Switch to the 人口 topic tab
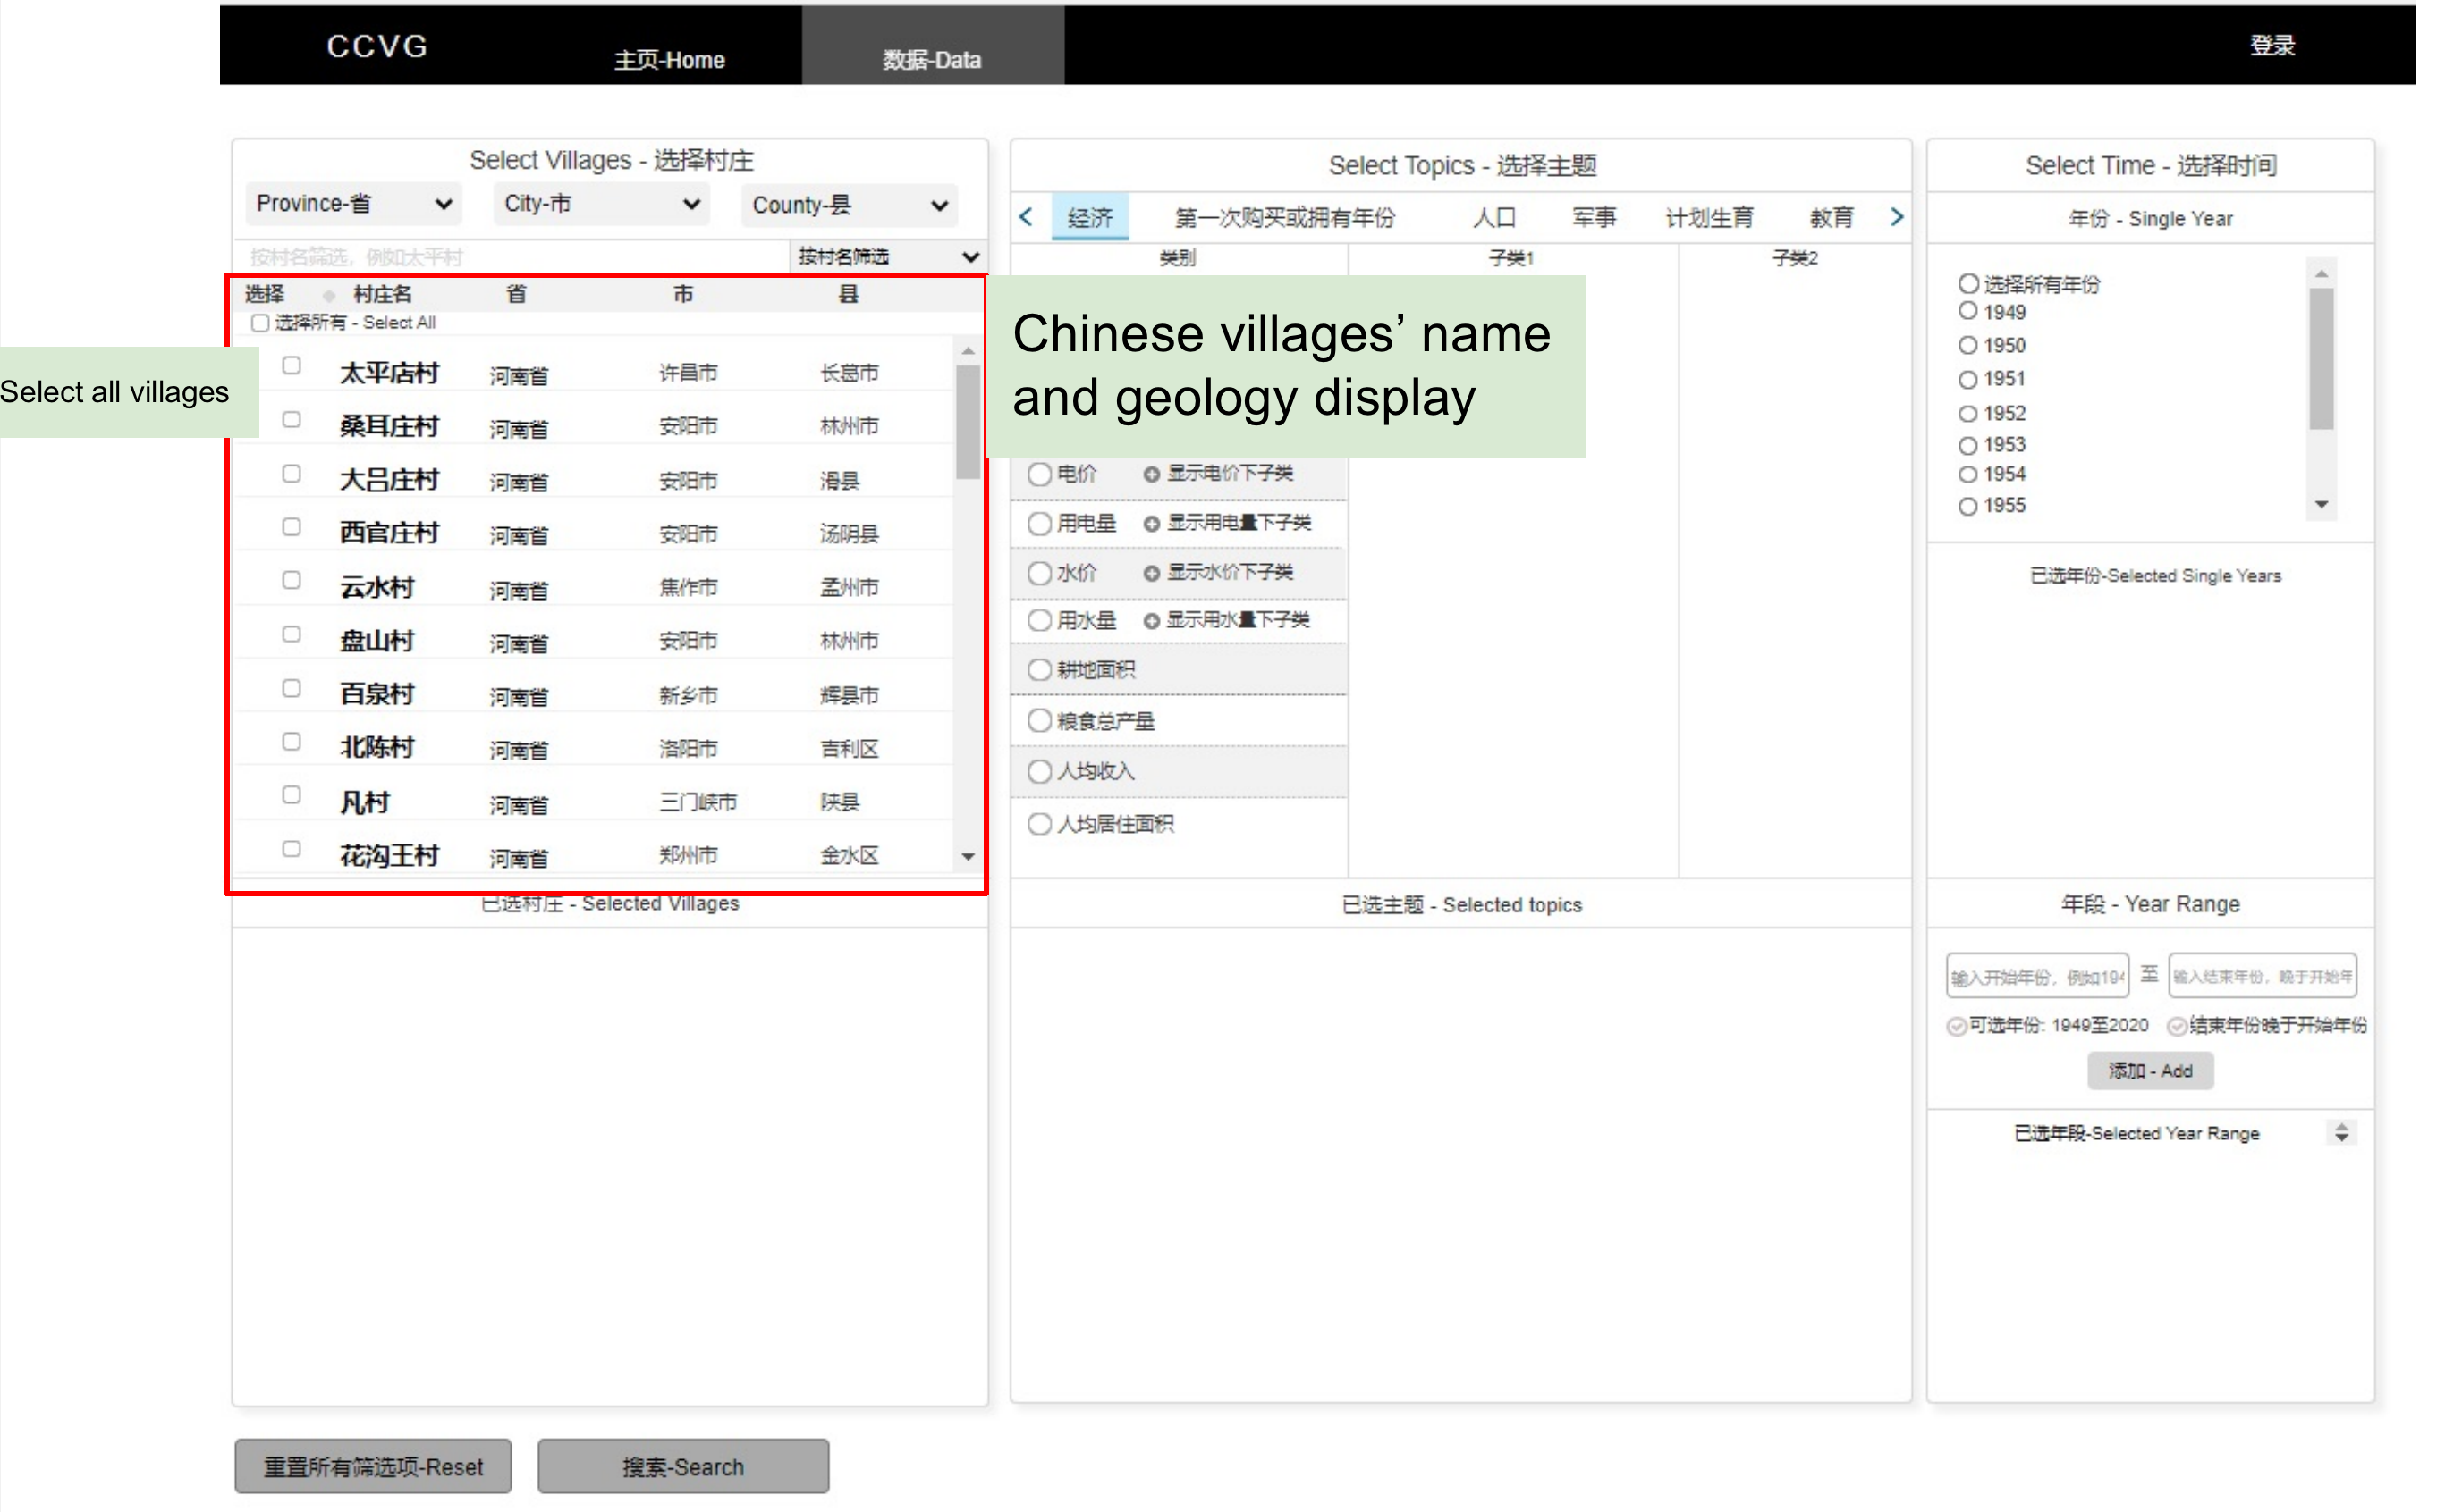 [1494, 218]
